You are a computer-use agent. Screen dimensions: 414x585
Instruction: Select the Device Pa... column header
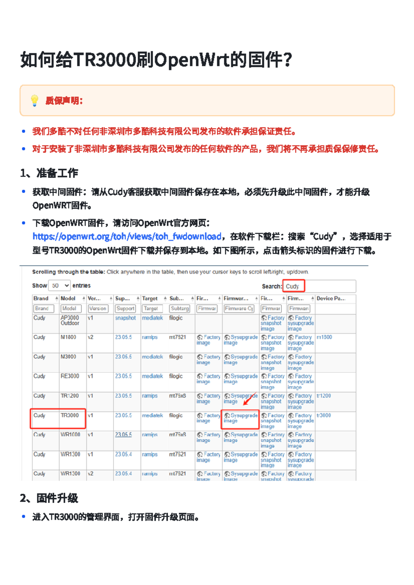pos(331,299)
